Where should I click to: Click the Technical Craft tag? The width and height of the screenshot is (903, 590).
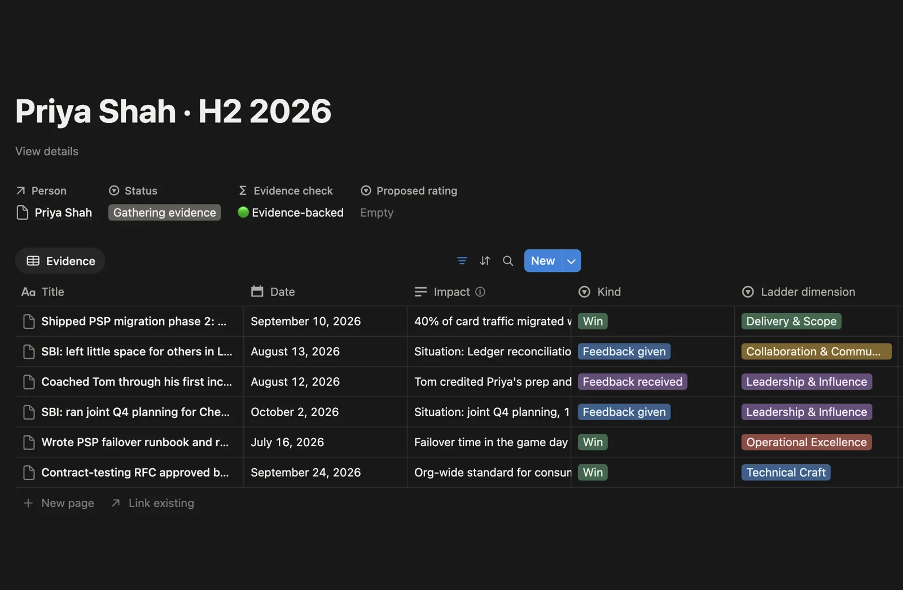pyautogui.click(x=786, y=473)
